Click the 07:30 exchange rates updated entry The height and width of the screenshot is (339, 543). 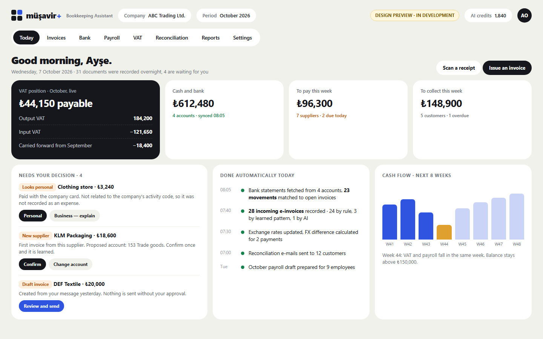click(x=291, y=236)
